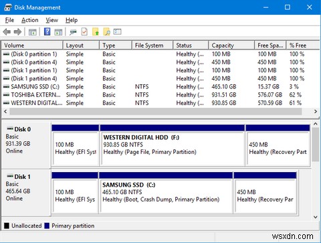Select the SAMSUNG SSD (C:) partition block

pos(166,193)
